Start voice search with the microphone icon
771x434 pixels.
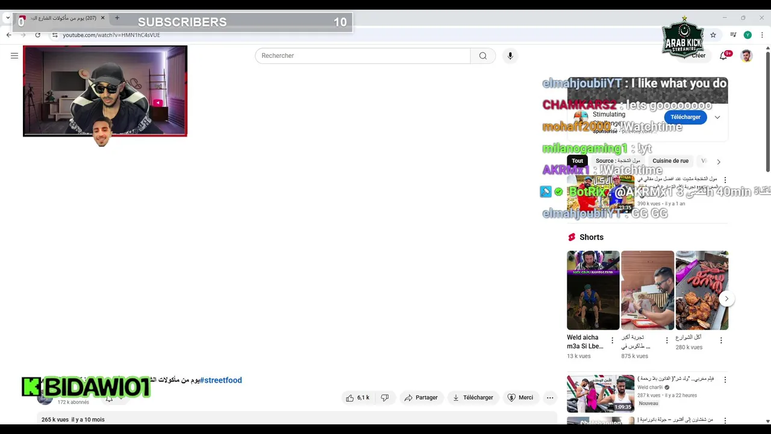(510, 55)
